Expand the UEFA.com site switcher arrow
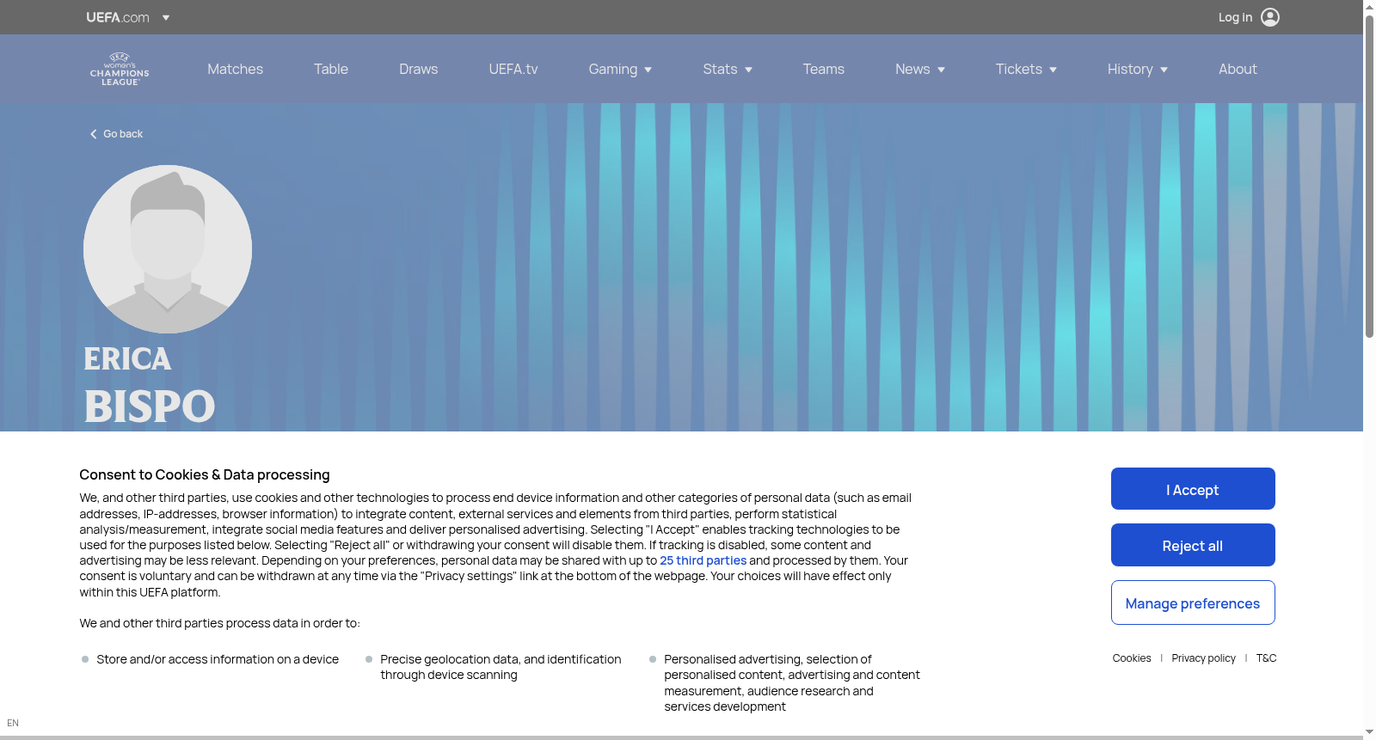Screen dimensions: 1376x740 166,17
